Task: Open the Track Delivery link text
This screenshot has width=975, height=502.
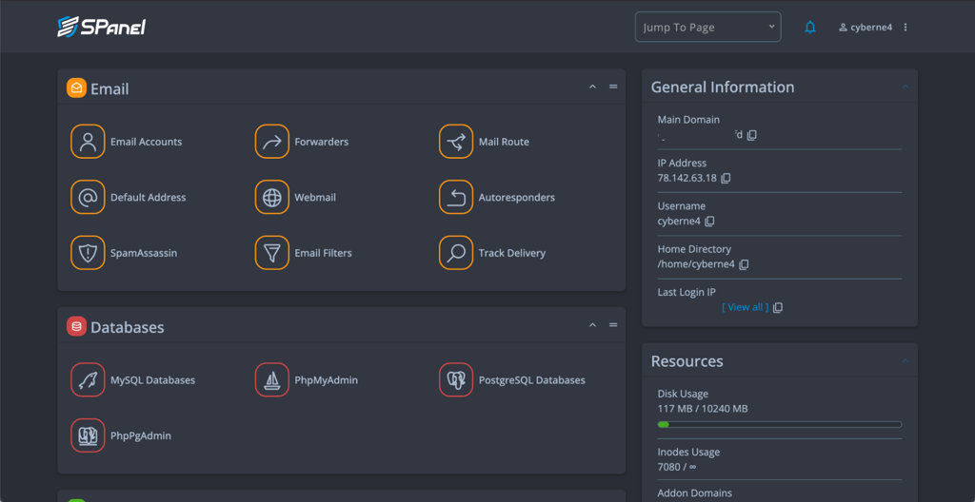Action: [511, 253]
